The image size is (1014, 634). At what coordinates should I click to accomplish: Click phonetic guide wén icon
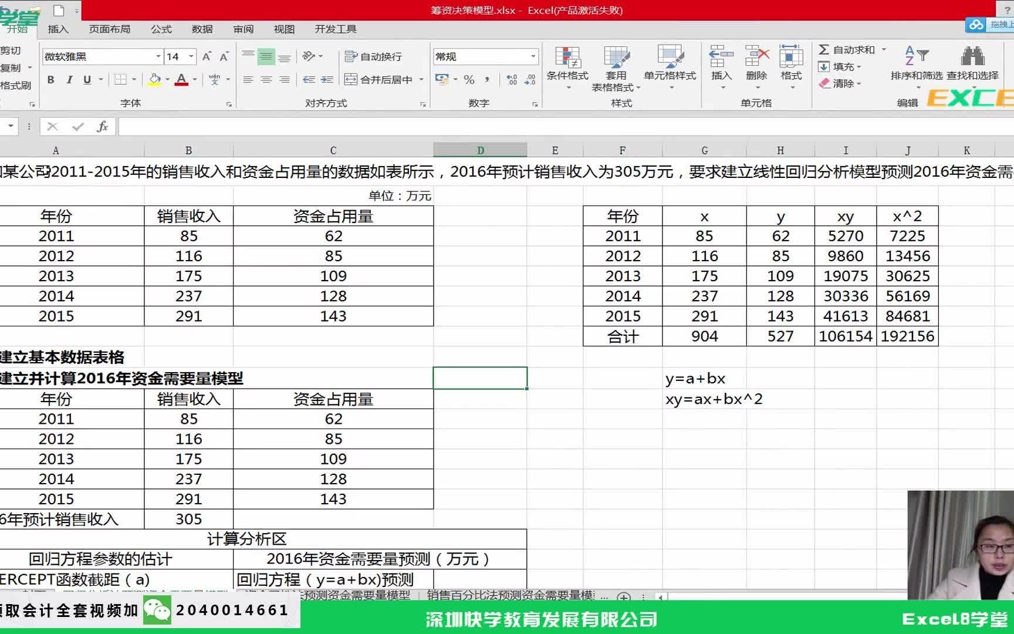coord(214,80)
